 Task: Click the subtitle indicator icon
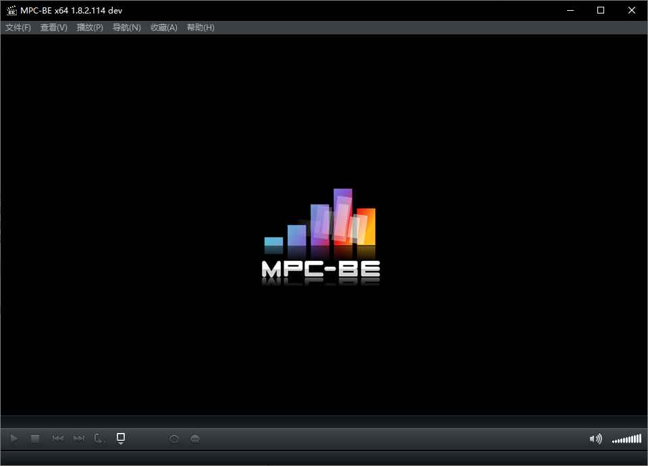[x=194, y=438]
